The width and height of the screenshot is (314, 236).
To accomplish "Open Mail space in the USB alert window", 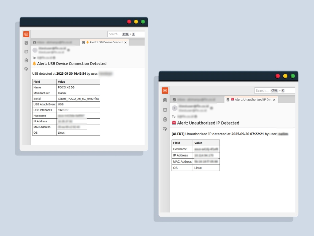I will point(26,34).
